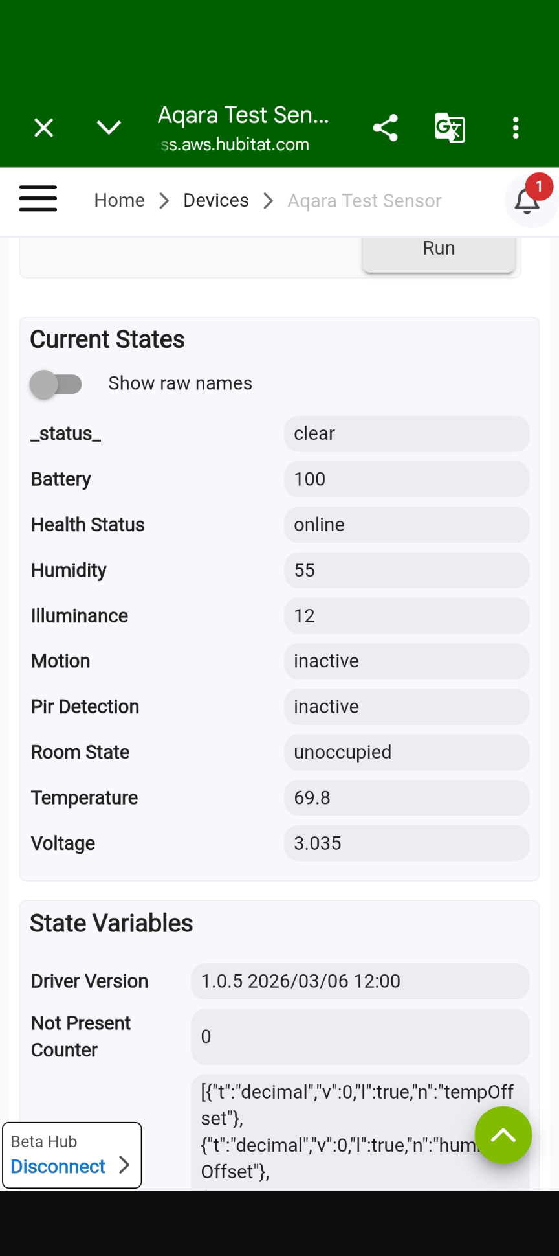Open the three-dot overflow menu
The height and width of the screenshot is (1256, 559).
click(516, 128)
